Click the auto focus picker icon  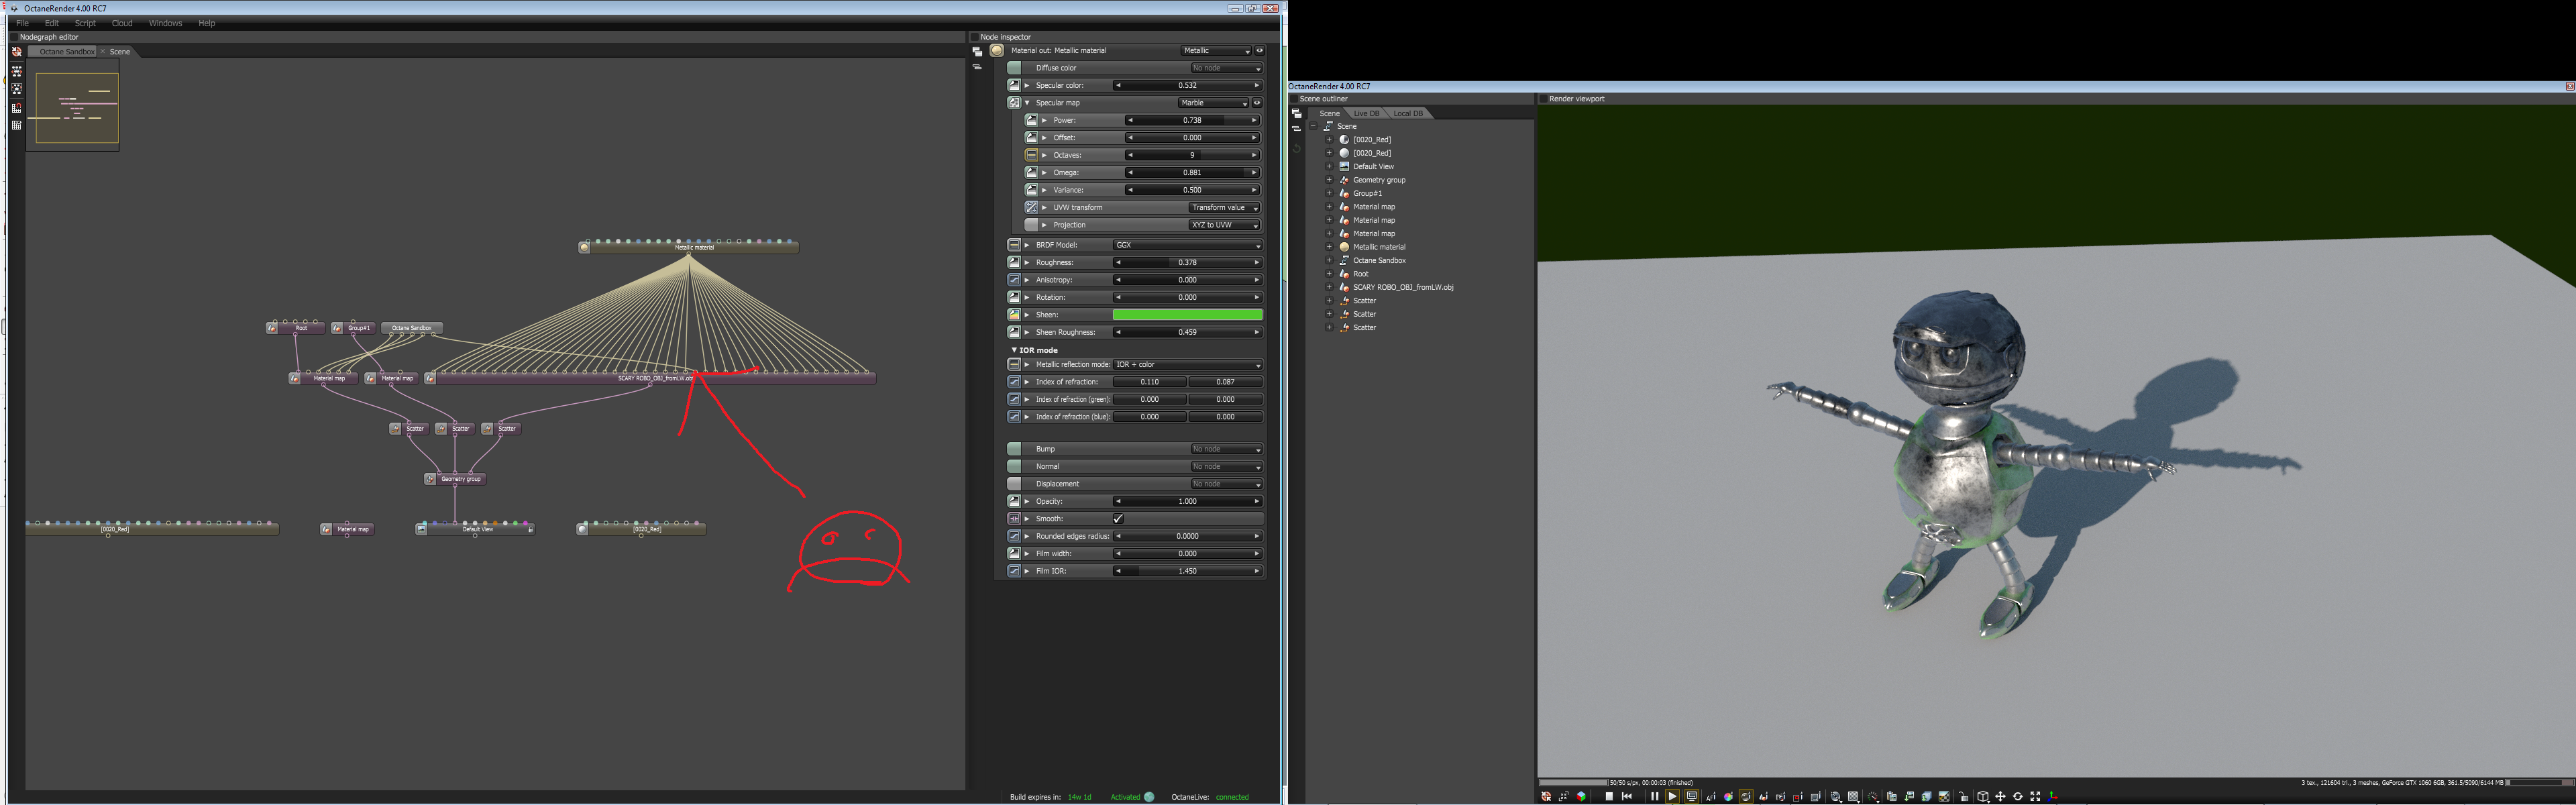pyautogui.click(x=1711, y=797)
